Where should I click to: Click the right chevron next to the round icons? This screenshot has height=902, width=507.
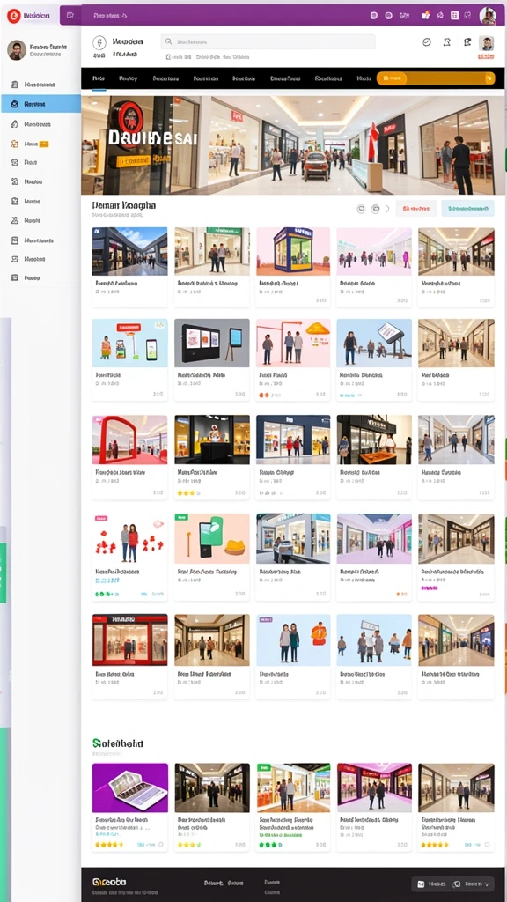click(x=388, y=209)
